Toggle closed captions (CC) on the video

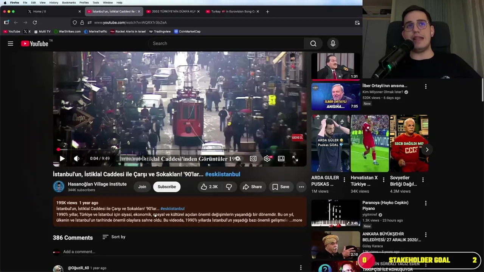click(253, 159)
